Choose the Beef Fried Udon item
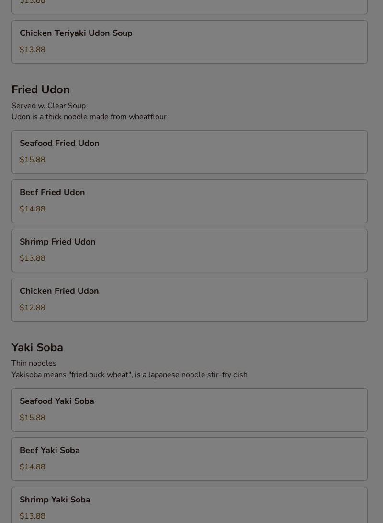 coord(52,193)
